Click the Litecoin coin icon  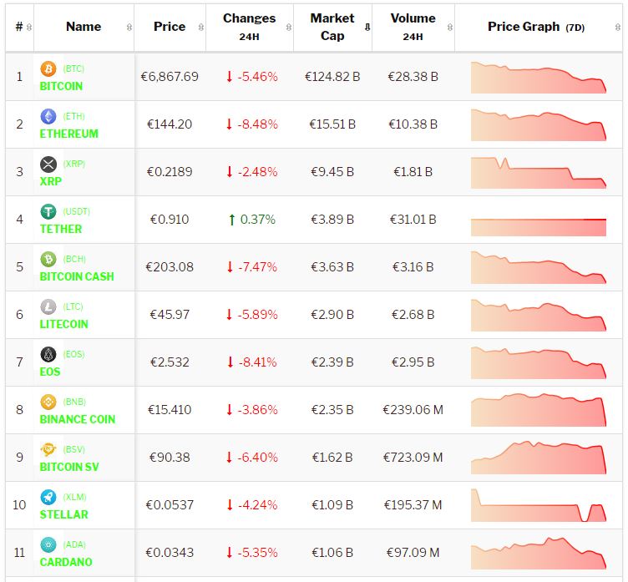click(x=48, y=306)
